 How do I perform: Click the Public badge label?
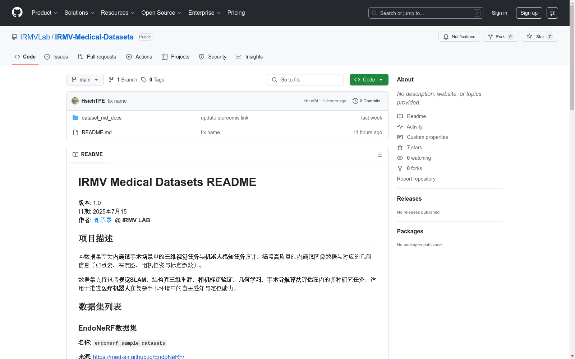pos(145,37)
